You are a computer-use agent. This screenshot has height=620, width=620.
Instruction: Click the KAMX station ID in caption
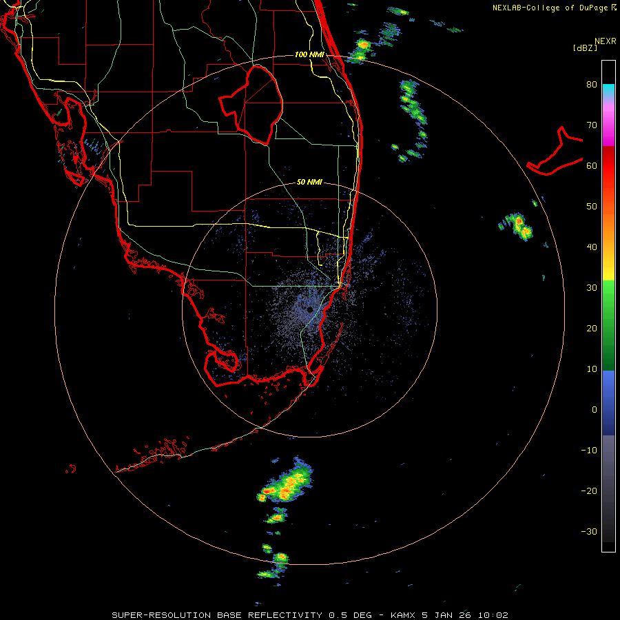point(403,615)
